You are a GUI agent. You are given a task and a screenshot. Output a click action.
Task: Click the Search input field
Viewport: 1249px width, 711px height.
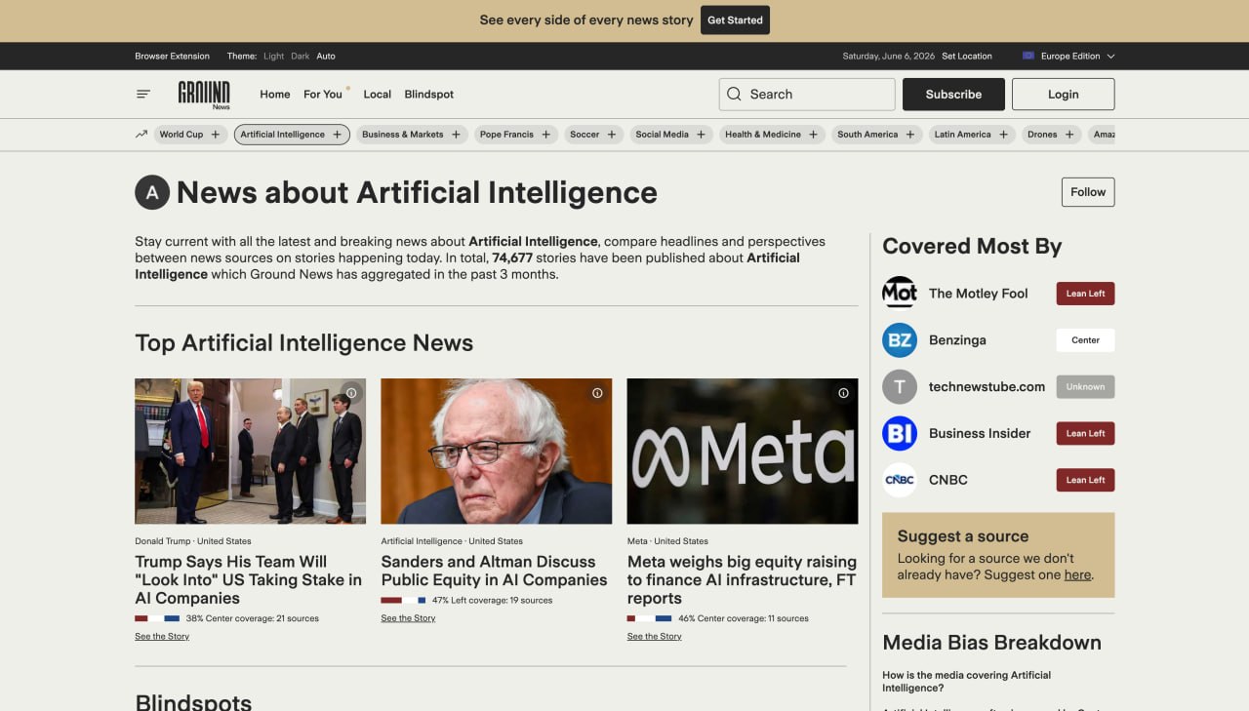[x=807, y=95]
